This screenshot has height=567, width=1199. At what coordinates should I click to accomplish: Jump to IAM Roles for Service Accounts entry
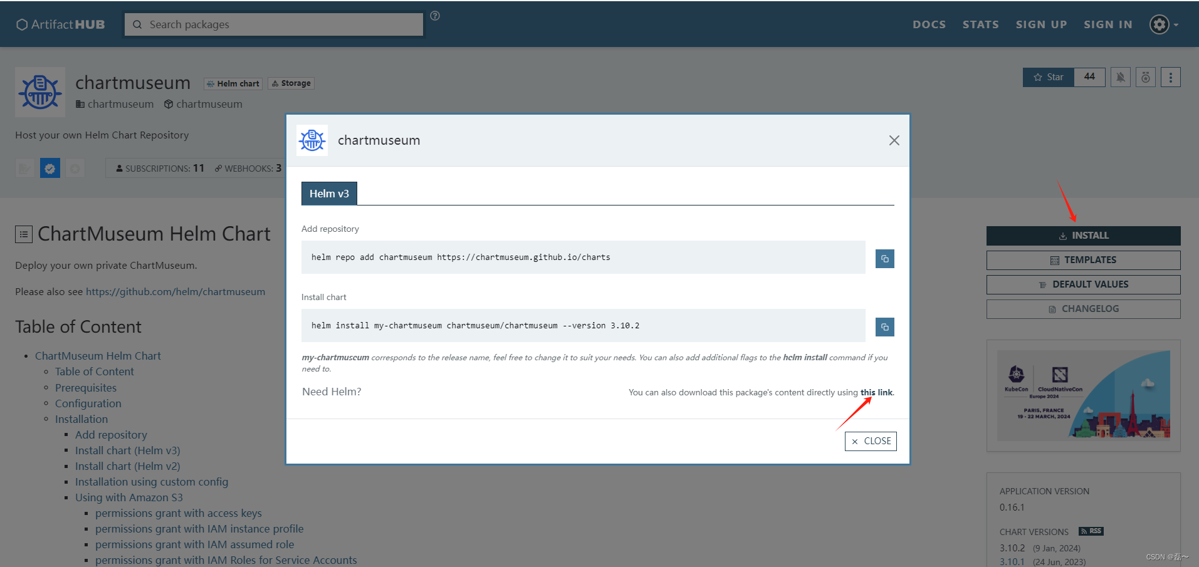pyautogui.click(x=226, y=560)
